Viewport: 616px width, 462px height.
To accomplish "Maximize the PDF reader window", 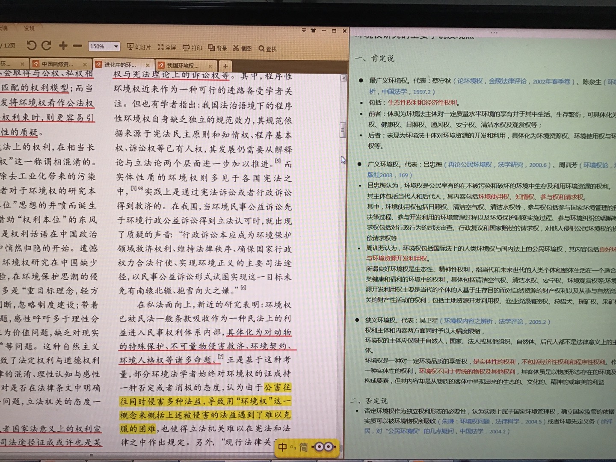I will click(x=334, y=31).
